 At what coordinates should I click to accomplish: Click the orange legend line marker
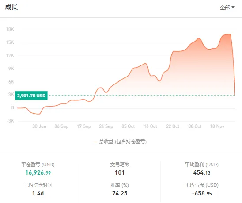coord(95,142)
